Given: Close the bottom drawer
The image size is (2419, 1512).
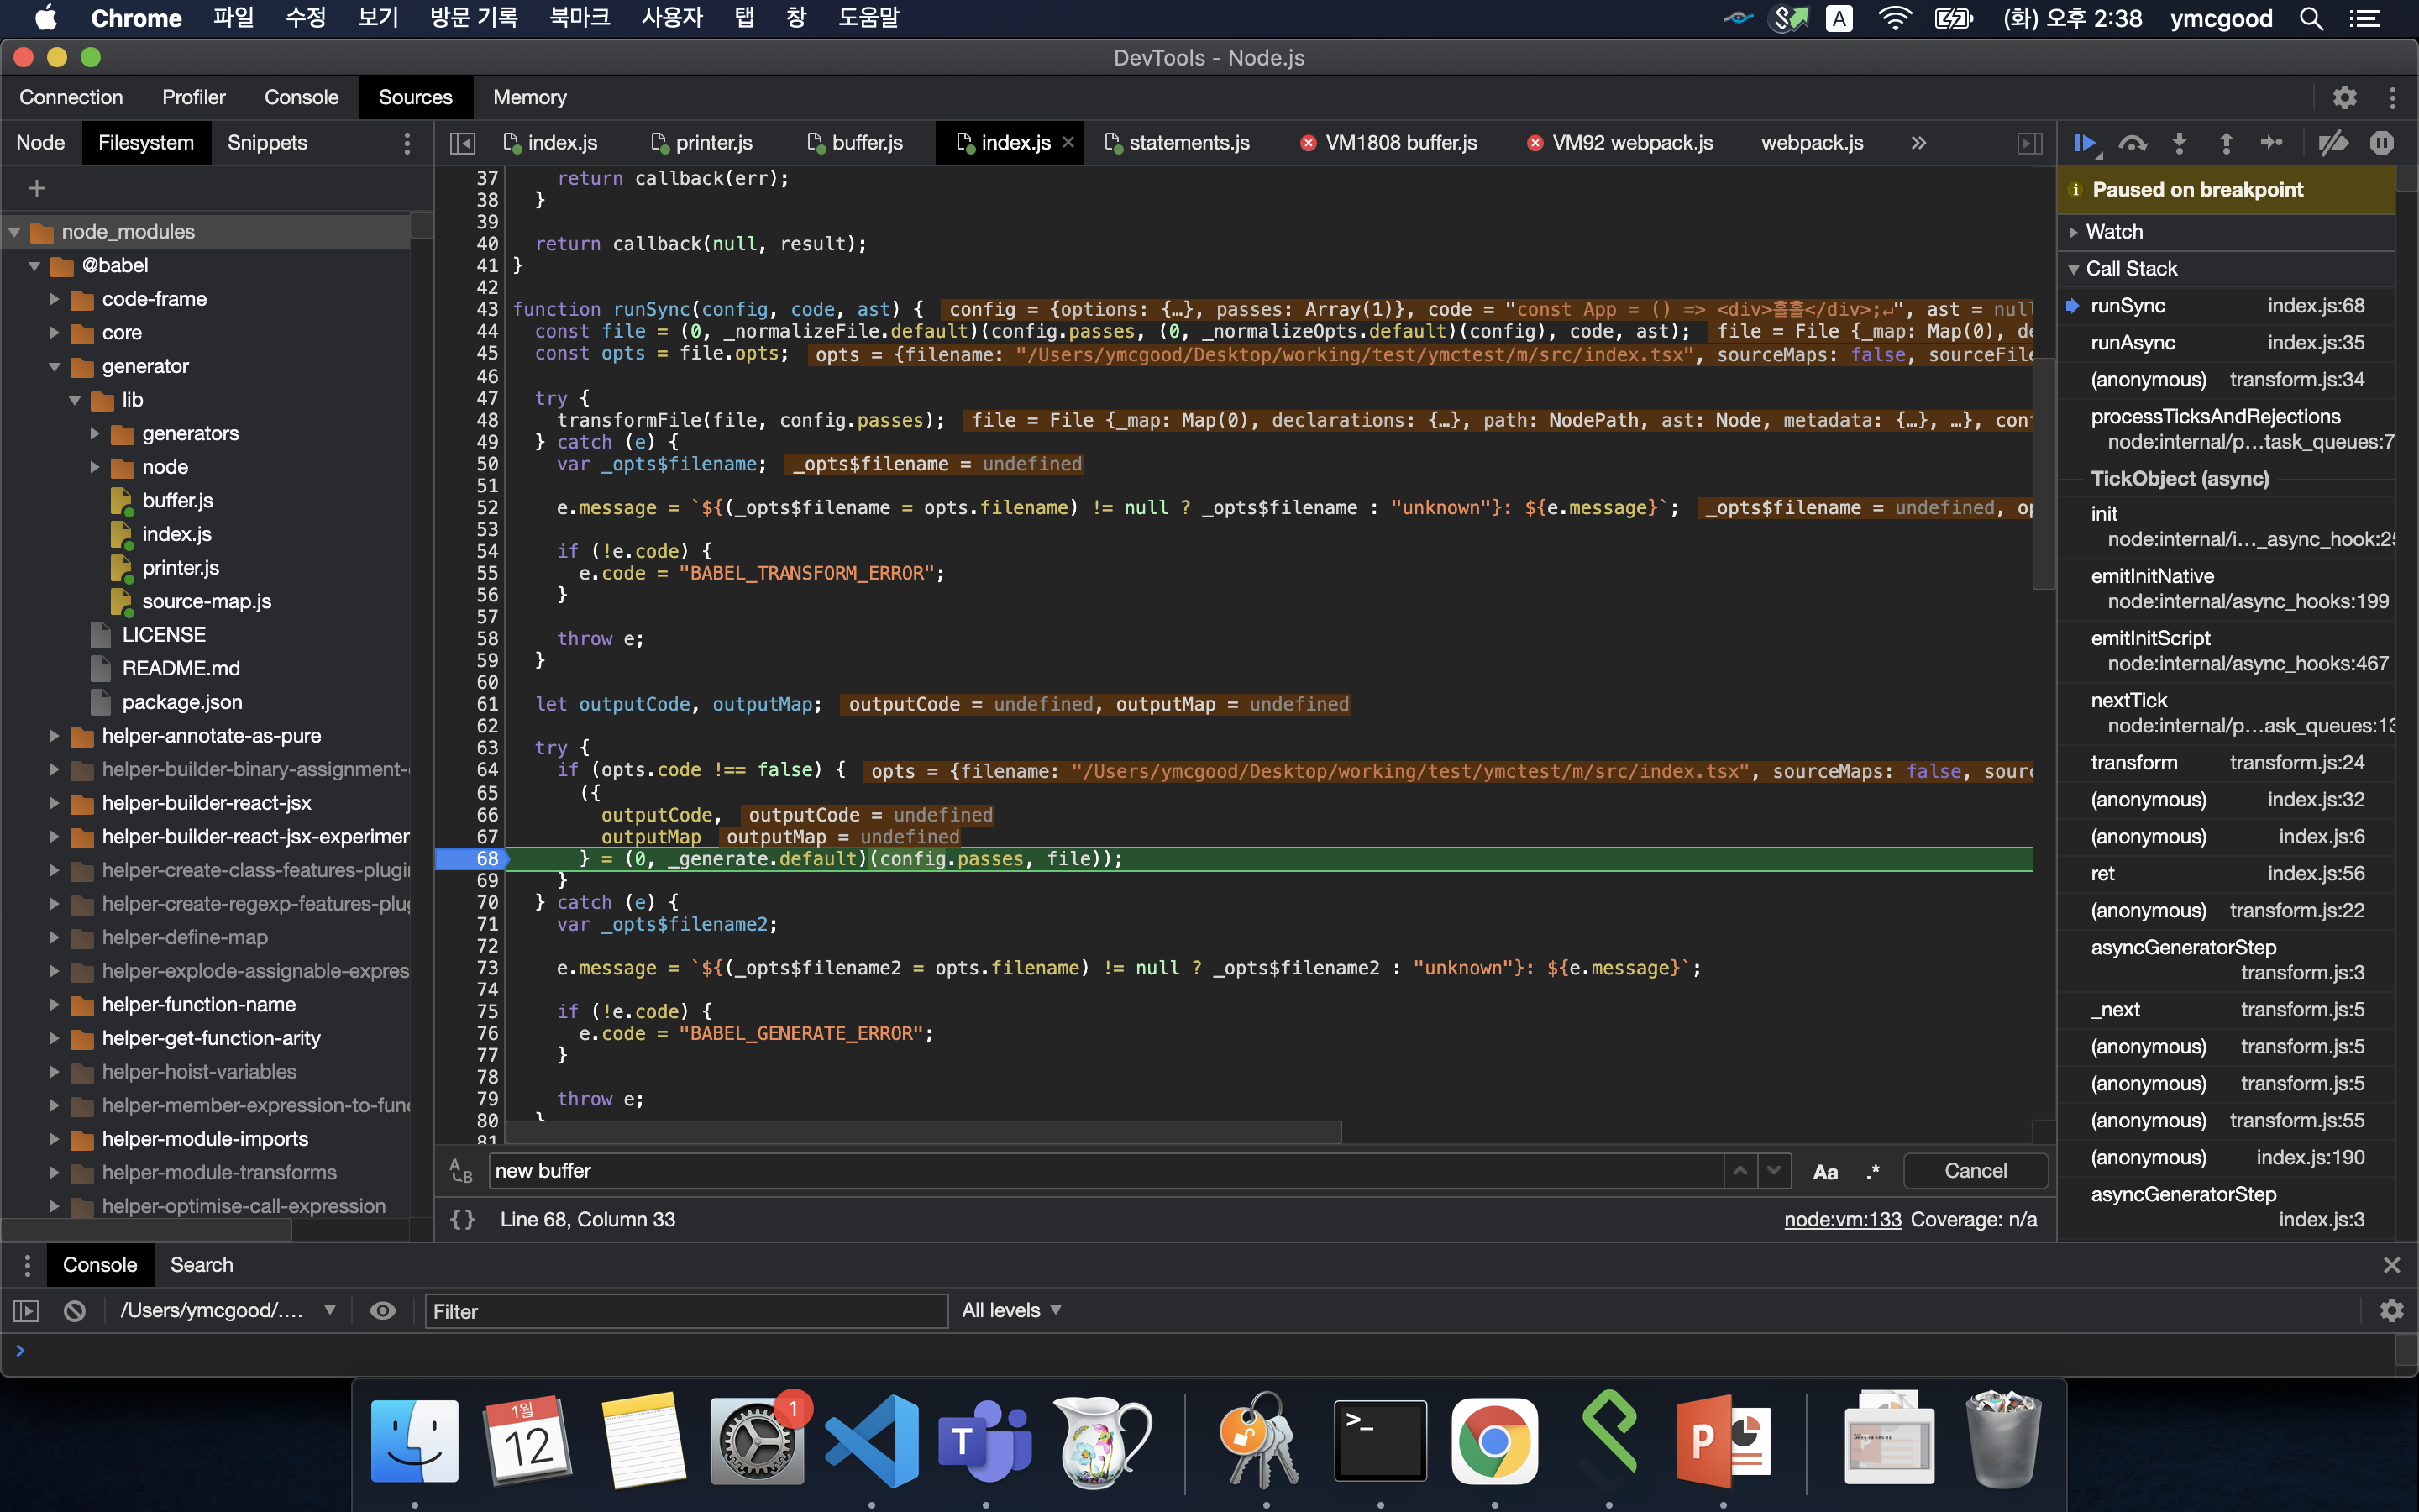Looking at the screenshot, I should tap(2392, 1265).
